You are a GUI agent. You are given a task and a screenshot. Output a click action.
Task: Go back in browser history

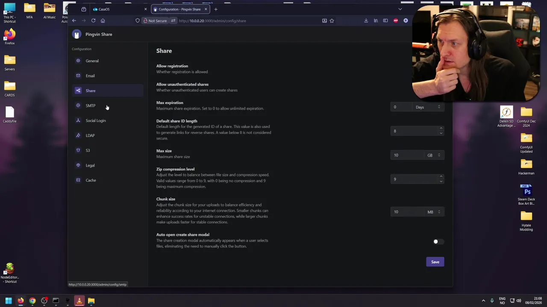[x=74, y=20]
